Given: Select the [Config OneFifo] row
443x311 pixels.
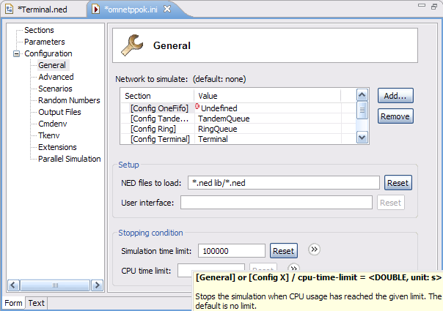Looking at the screenshot, I should (159, 108).
